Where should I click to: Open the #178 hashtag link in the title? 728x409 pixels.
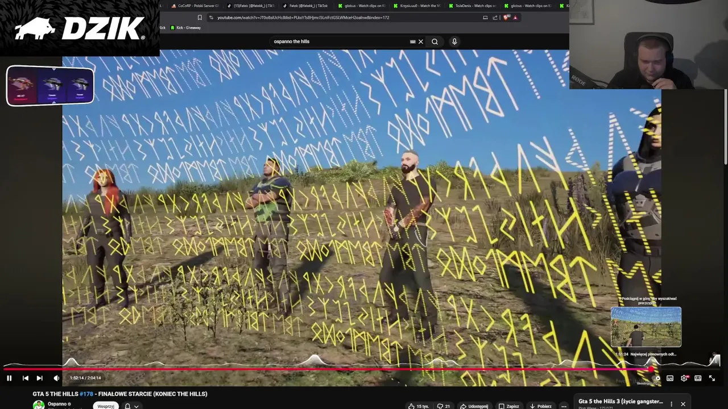(x=86, y=394)
